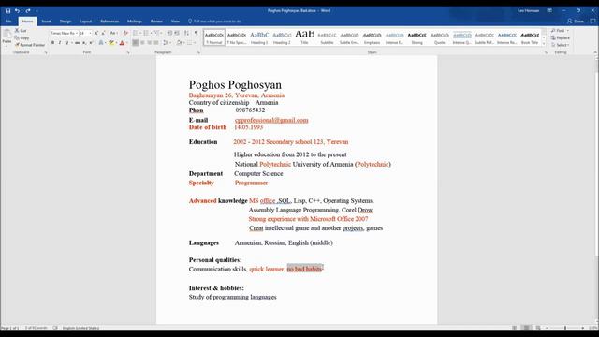This screenshot has height=337, width=599.
Task: Go to the References tab
Action: point(110,22)
